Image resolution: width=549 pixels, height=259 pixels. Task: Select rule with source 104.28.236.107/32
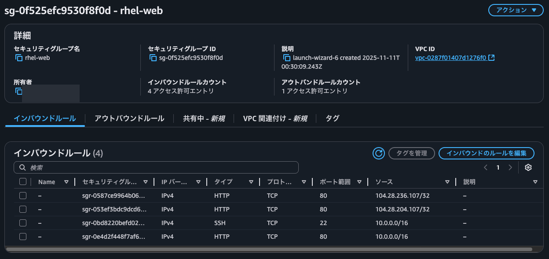pos(23,196)
